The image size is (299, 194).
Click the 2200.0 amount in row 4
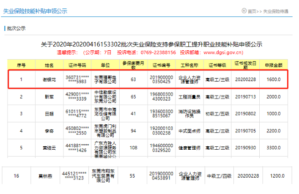click(274, 131)
